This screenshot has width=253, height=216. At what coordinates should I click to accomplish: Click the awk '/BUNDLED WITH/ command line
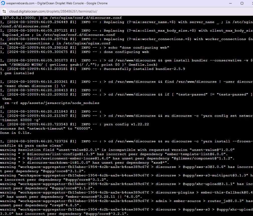(78, 65)
